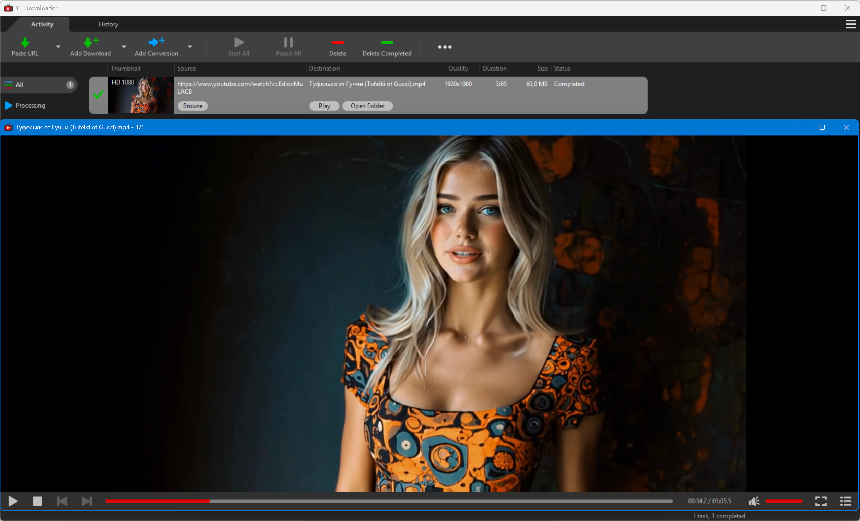
Task: Click the Delete Completed green icon
Action: click(387, 42)
